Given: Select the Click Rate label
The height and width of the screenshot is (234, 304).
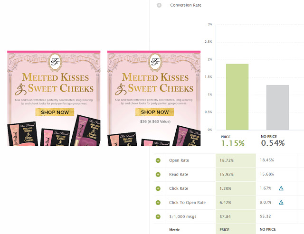Looking at the screenshot, I should pyautogui.click(x=179, y=188).
